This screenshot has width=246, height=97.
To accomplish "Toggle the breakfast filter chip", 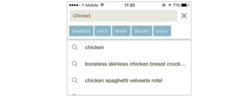I will click(81, 31).
